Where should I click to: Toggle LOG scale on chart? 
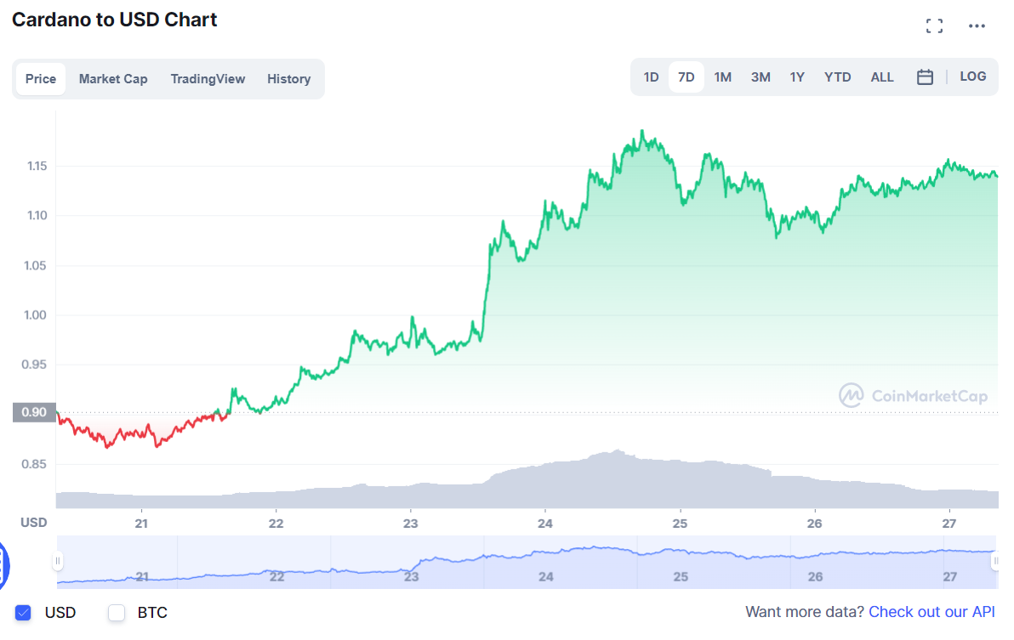pyautogui.click(x=972, y=76)
